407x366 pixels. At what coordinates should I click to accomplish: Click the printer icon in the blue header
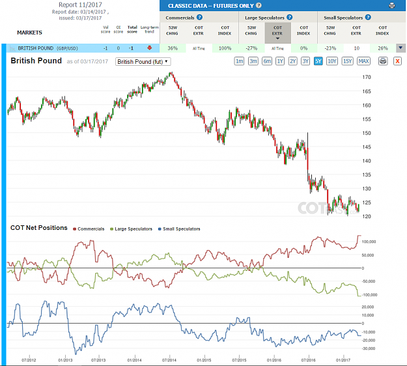pyautogui.click(x=391, y=5)
